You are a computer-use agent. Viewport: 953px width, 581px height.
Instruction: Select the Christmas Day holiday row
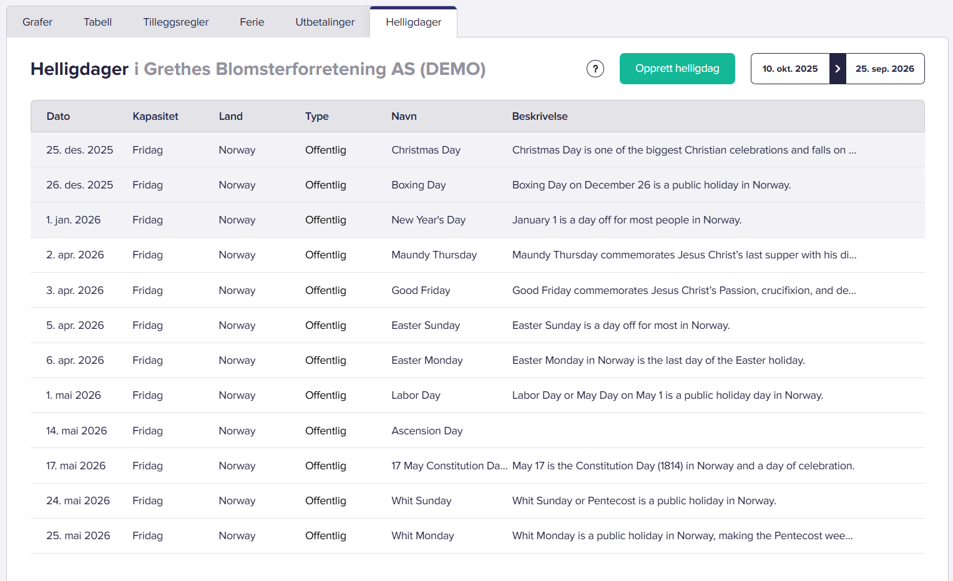pyautogui.click(x=426, y=150)
